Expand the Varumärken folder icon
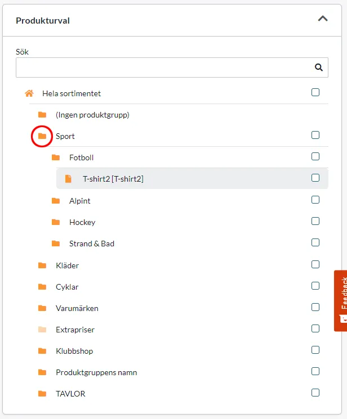The height and width of the screenshot is (419, 347). 42,308
